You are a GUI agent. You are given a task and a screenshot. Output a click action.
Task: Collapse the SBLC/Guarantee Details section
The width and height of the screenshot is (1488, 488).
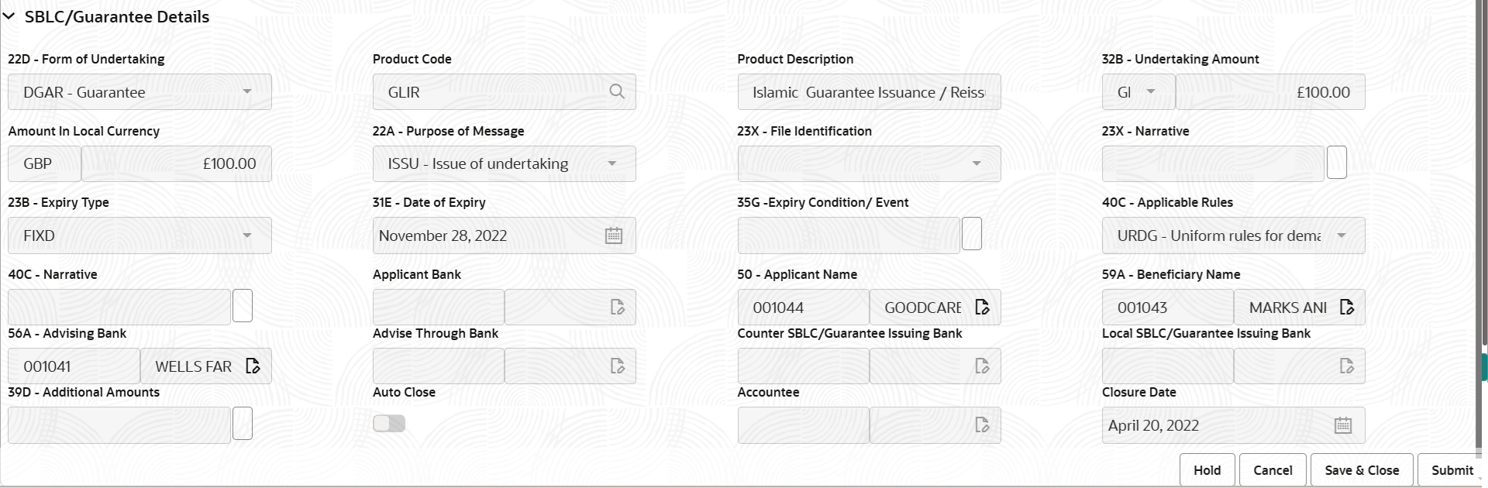pos(9,17)
